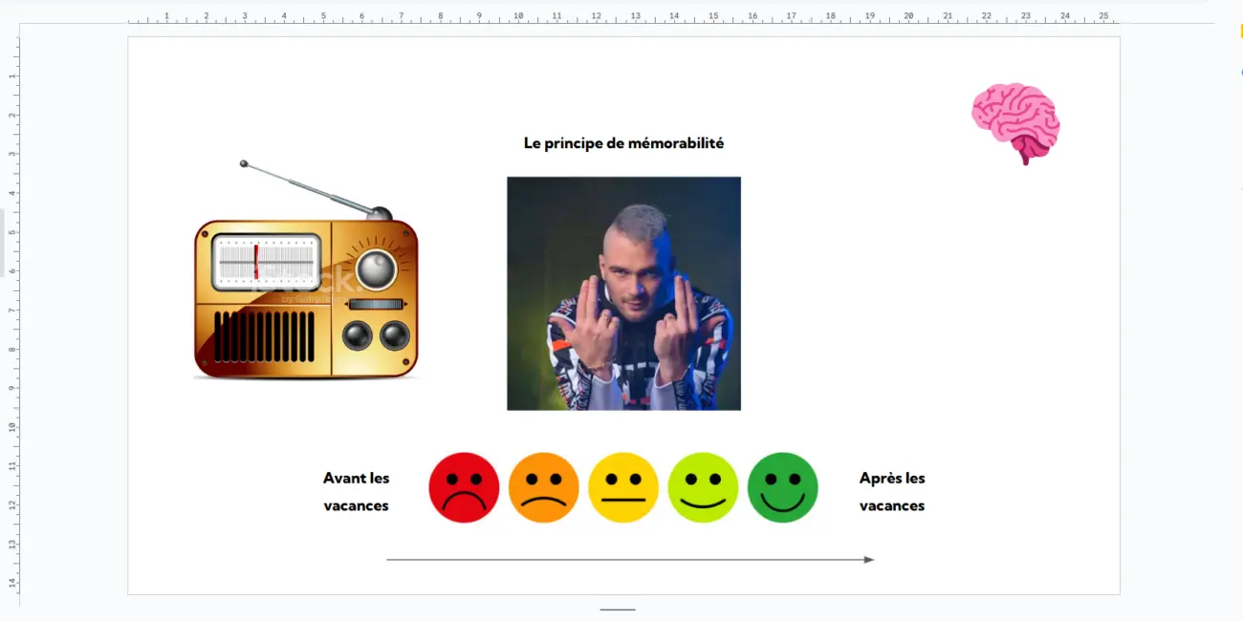Open the yellow Keep side panel icon

pyautogui.click(x=1240, y=32)
